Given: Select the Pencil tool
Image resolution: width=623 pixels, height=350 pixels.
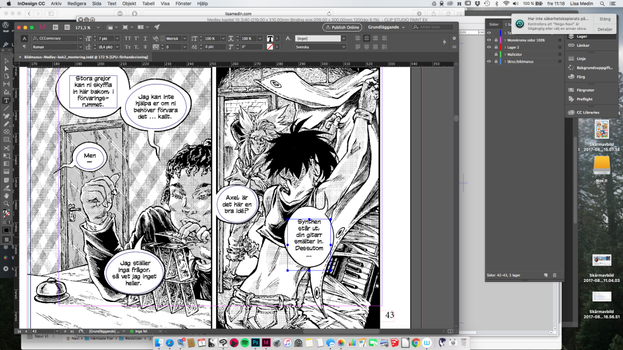Looking at the screenshot, I should click(x=7, y=124).
